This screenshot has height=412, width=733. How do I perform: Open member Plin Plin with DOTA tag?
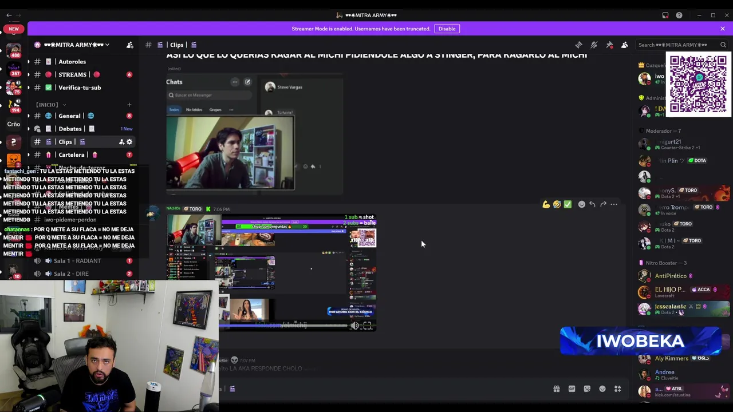pyautogui.click(x=683, y=161)
